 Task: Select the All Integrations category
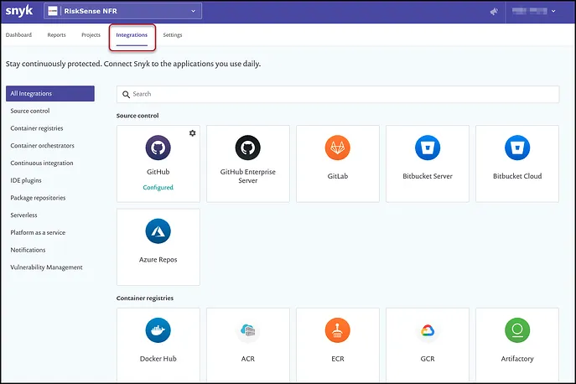[x=50, y=93]
